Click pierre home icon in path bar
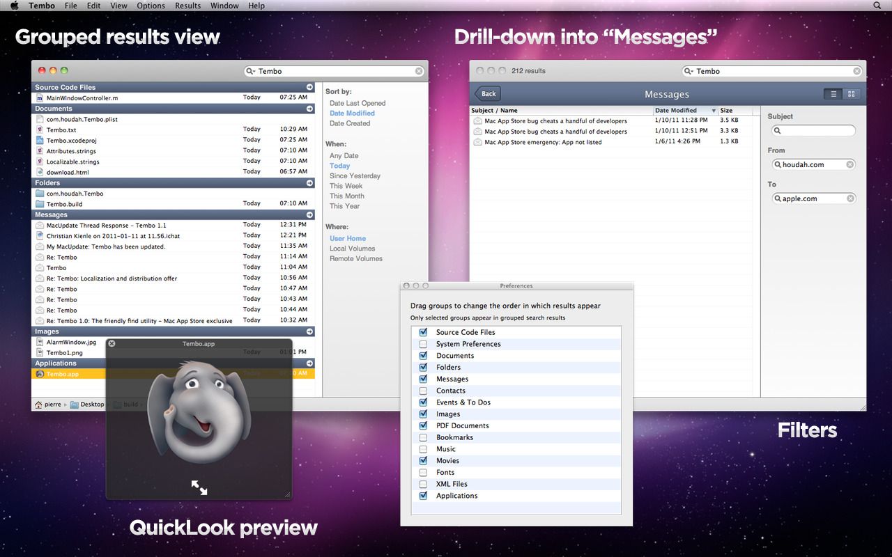The image size is (892, 557). click(38, 405)
